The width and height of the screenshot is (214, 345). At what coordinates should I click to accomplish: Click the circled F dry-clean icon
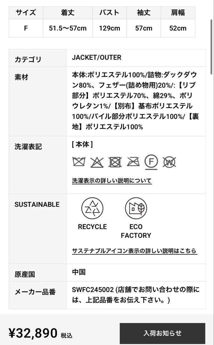point(151,162)
